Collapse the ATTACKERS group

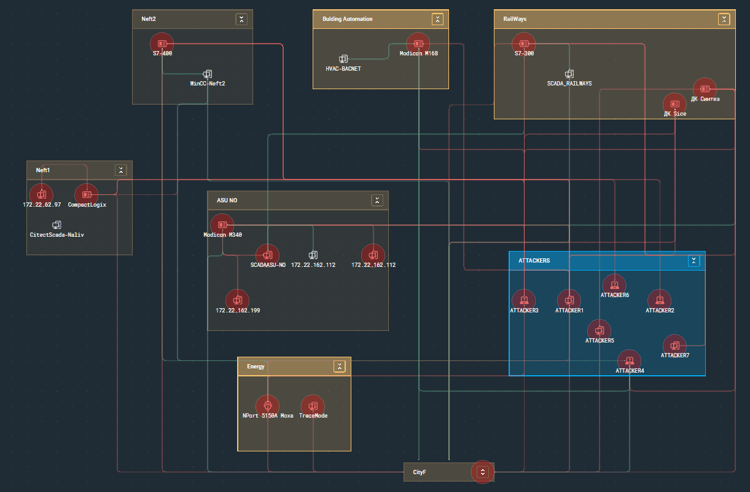tap(694, 261)
